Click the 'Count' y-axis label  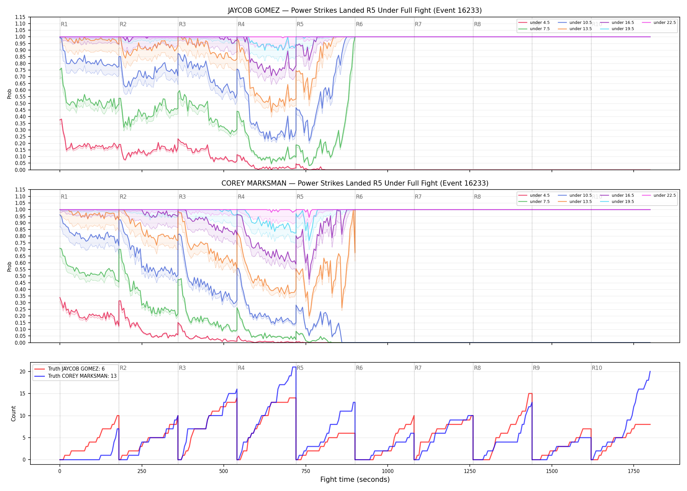[x=13, y=413]
